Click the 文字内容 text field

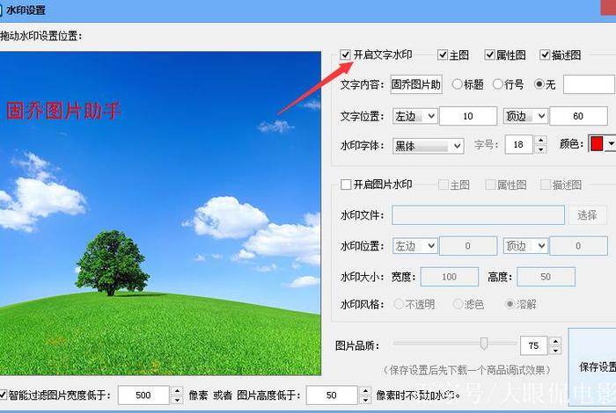[x=416, y=84]
